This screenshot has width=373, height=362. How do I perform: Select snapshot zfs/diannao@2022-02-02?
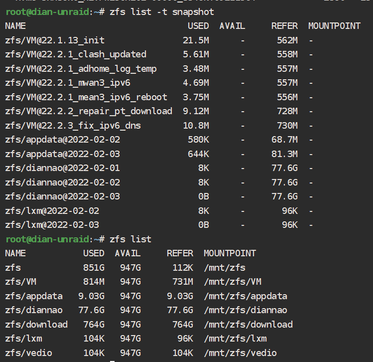[63, 182]
